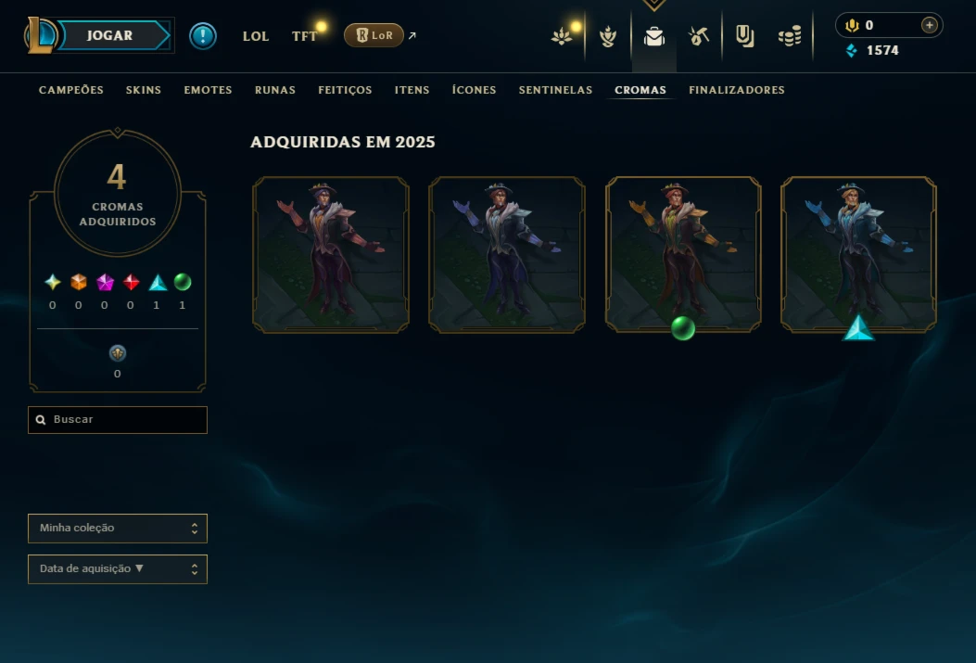Screen dimensions: 976x663
Task: Open the Data de aquisição sort dropdown
Action: point(118,569)
